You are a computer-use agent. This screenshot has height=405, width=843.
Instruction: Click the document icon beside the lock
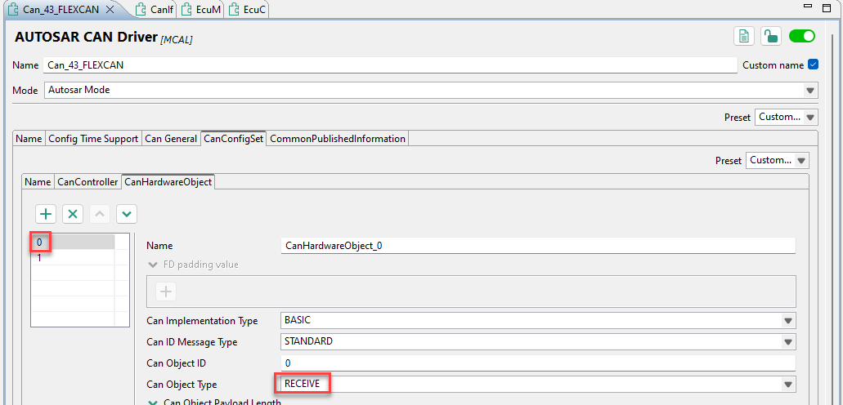744,37
